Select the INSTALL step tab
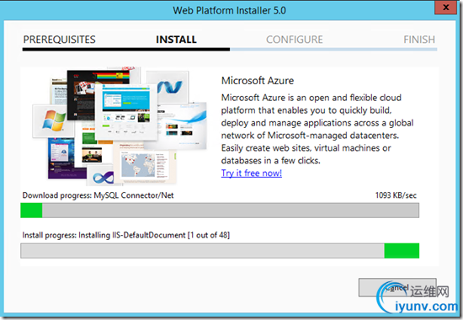This screenshot has width=463, height=320. (x=176, y=40)
